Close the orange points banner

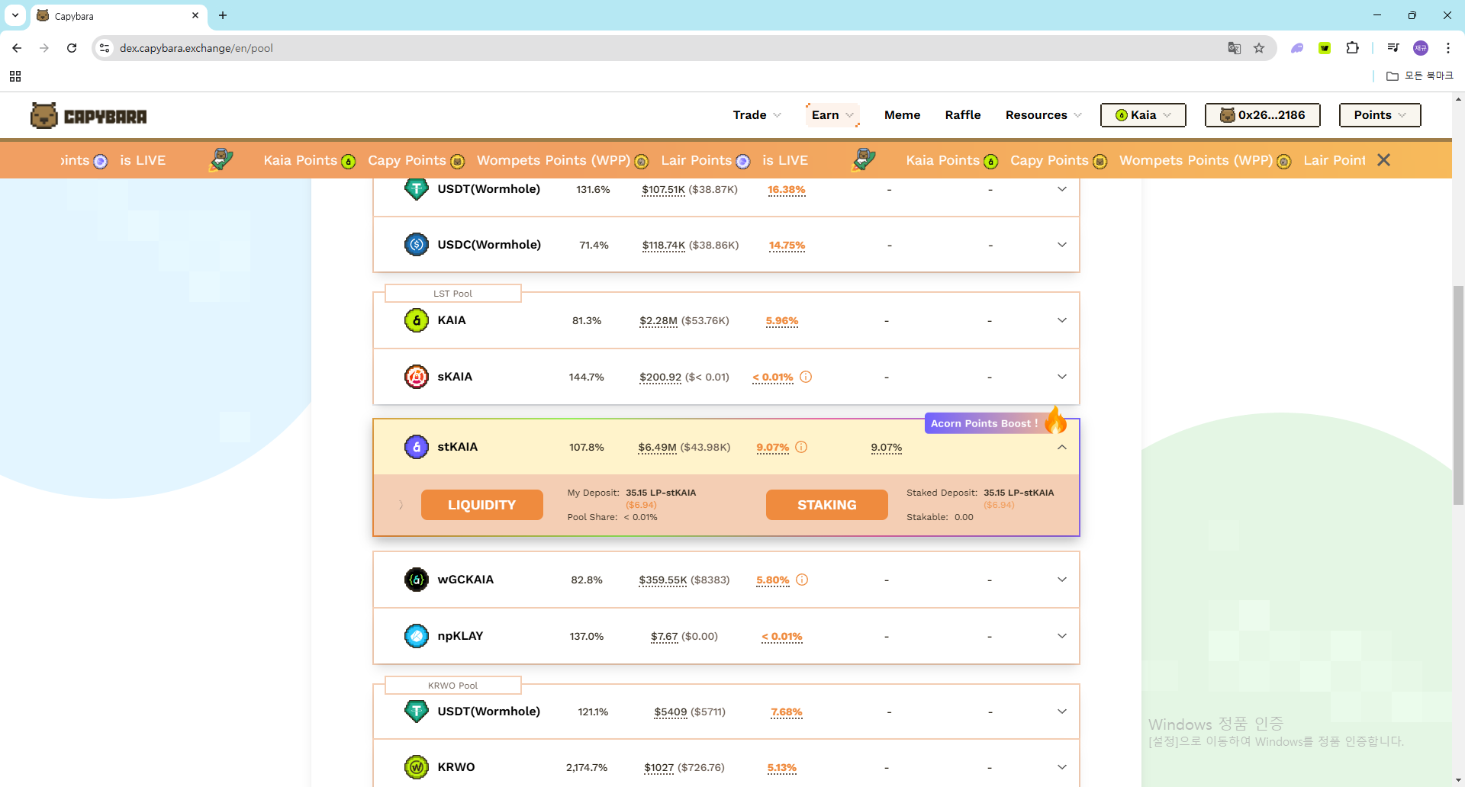pyautogui.click(x=1383, y=160)
